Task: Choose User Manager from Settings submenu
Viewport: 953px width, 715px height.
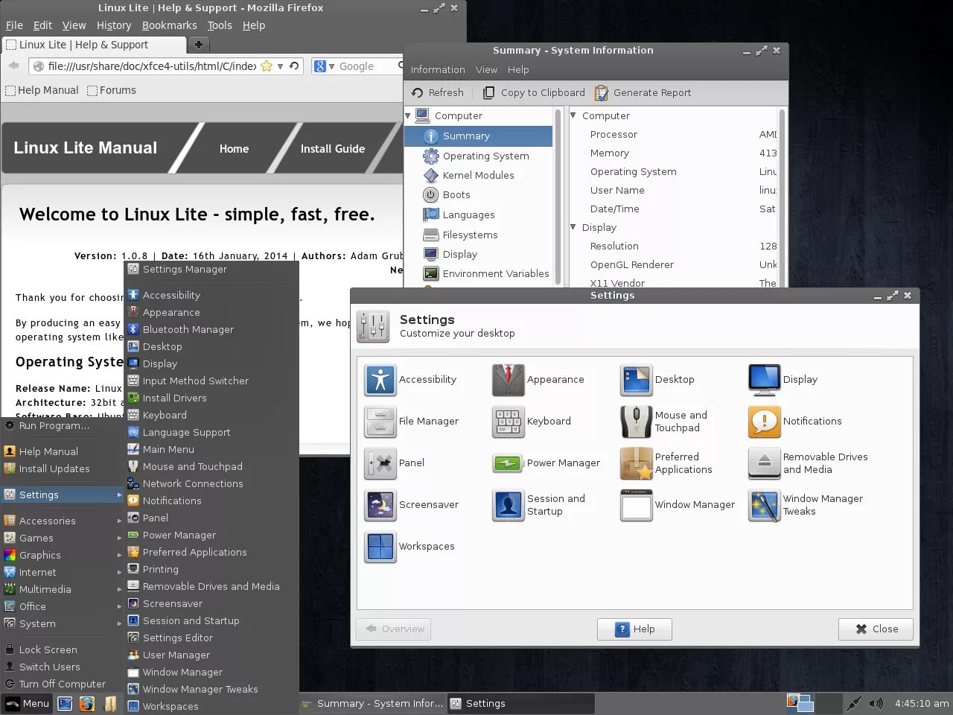Action: click(211, 655)
